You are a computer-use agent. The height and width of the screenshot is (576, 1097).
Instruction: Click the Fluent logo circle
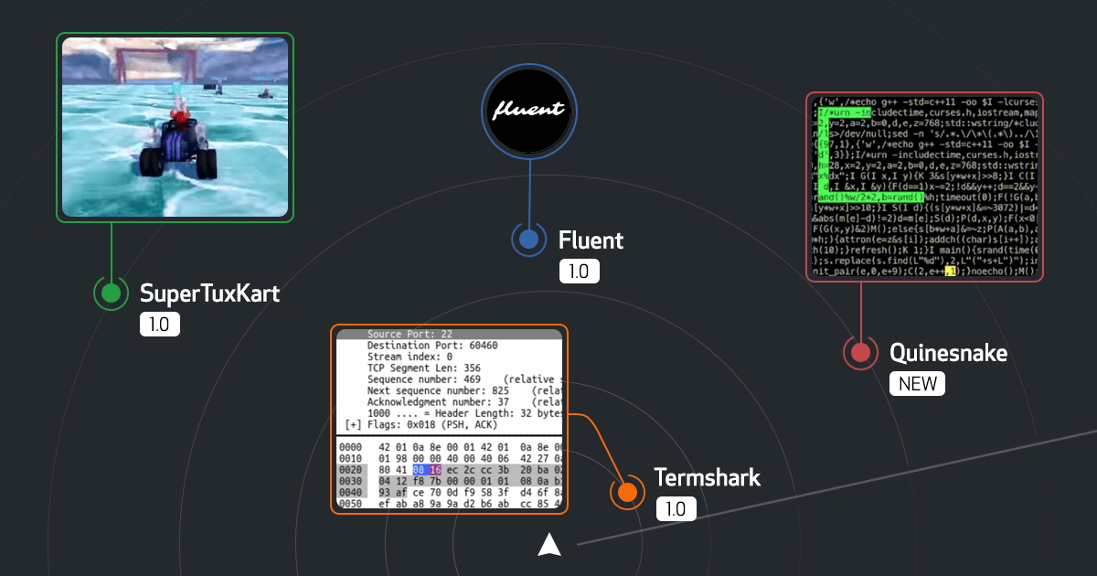pos(529,112)
